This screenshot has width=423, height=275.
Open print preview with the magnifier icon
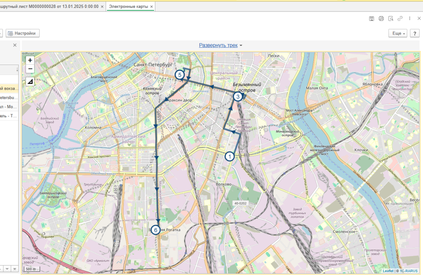(391, 19)
